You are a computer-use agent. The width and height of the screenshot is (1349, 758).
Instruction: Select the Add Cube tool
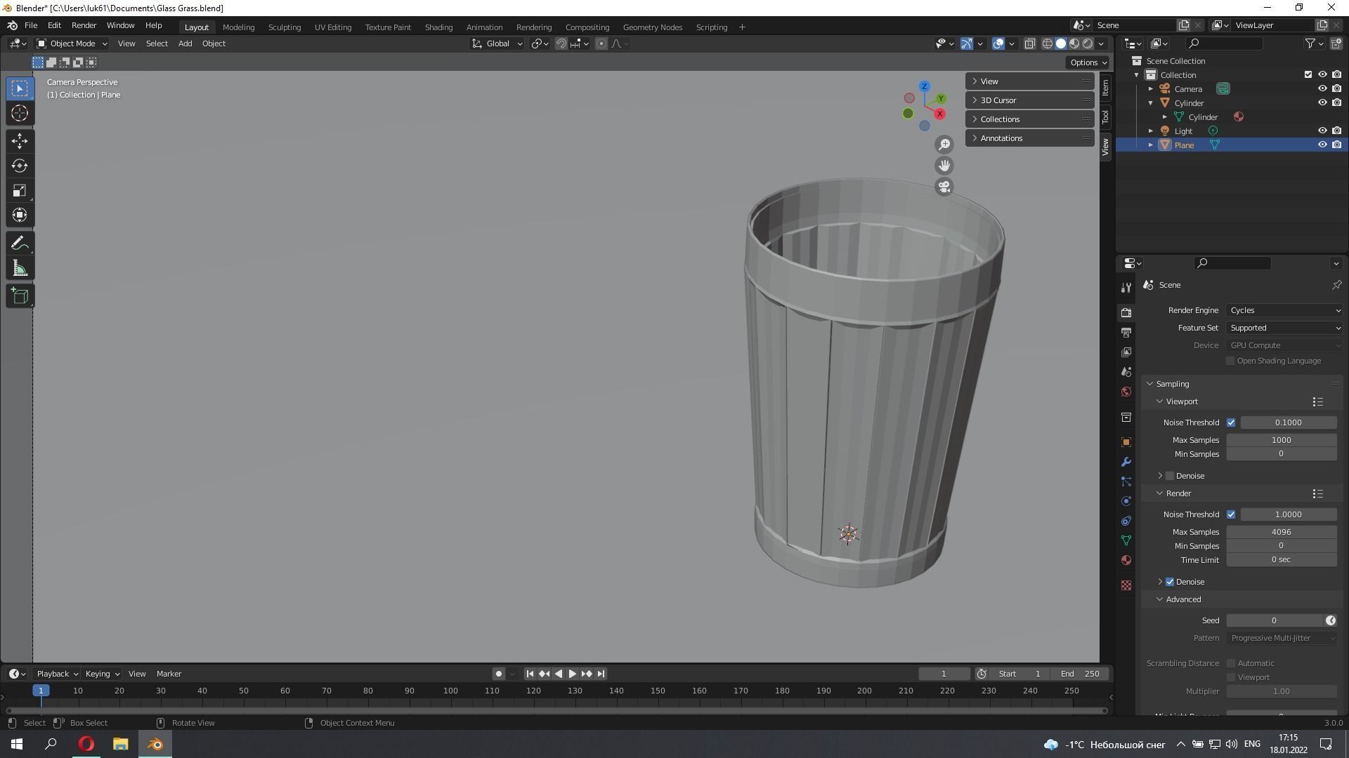[x=20, y=296]
